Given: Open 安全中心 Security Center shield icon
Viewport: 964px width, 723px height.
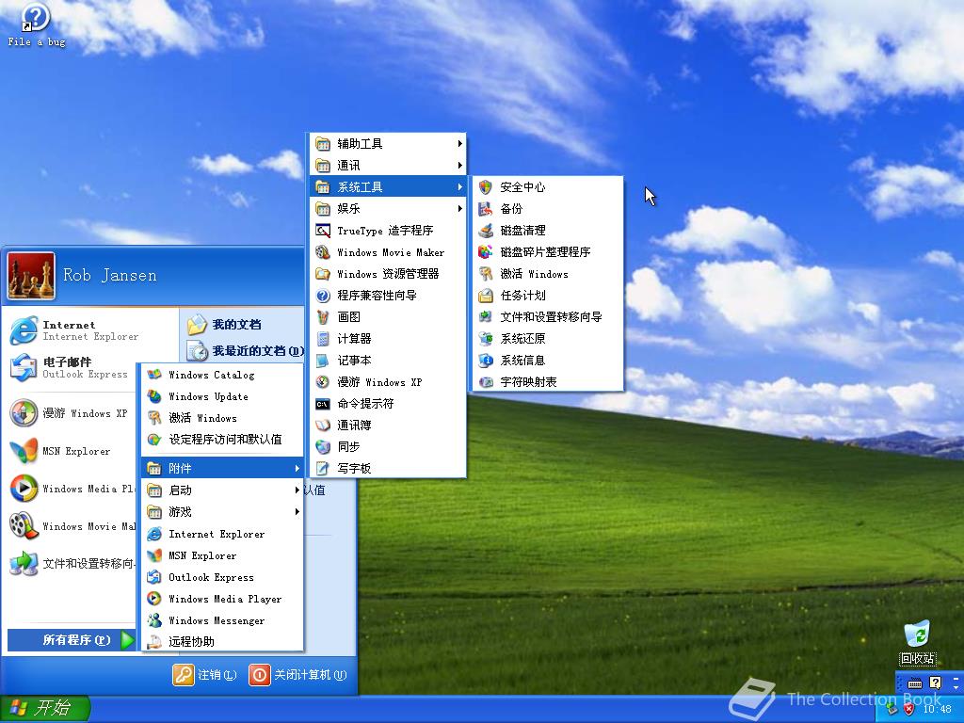Looking at the screenshot, I should [x=485, y=187].
